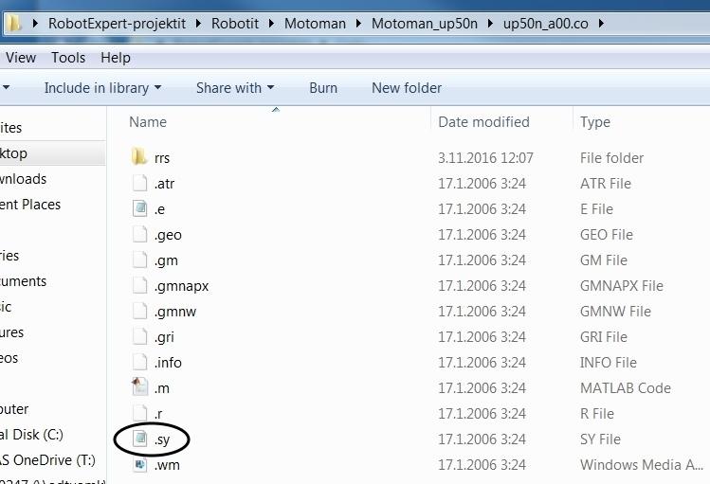Expand the arrow after Motoman_up50n

tap(490, 23)
